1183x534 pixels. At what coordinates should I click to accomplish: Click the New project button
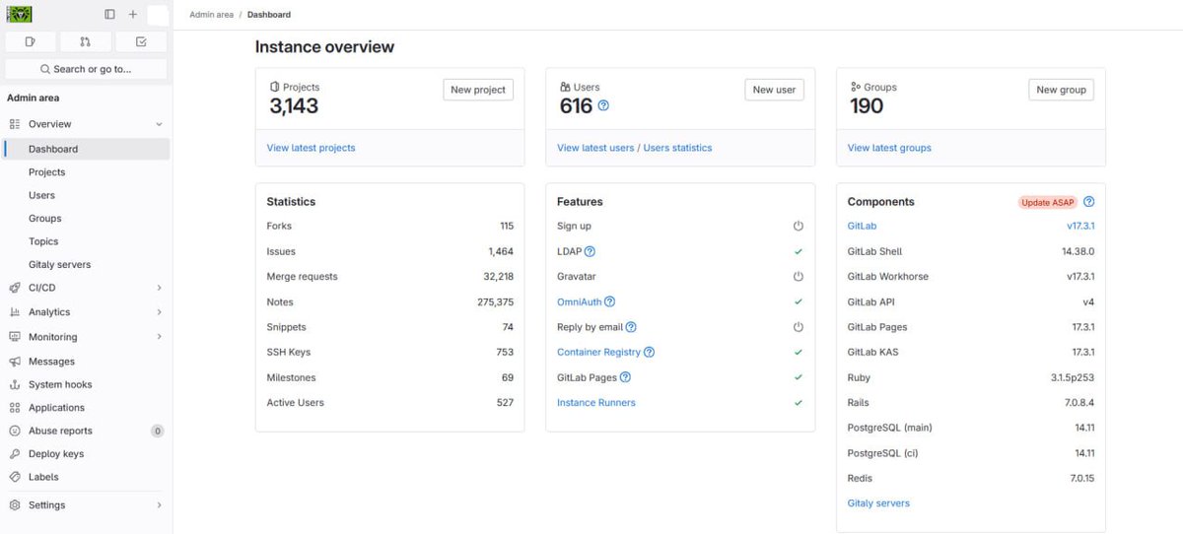pyautogui.click(x=478, y=90)
